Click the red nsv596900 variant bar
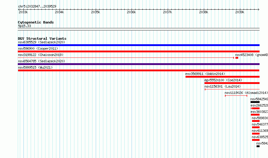 coord(139,51)
